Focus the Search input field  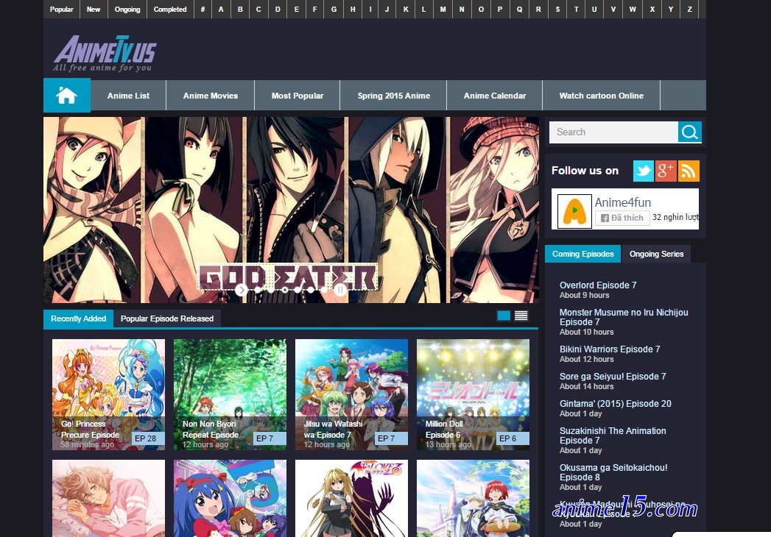613,132
